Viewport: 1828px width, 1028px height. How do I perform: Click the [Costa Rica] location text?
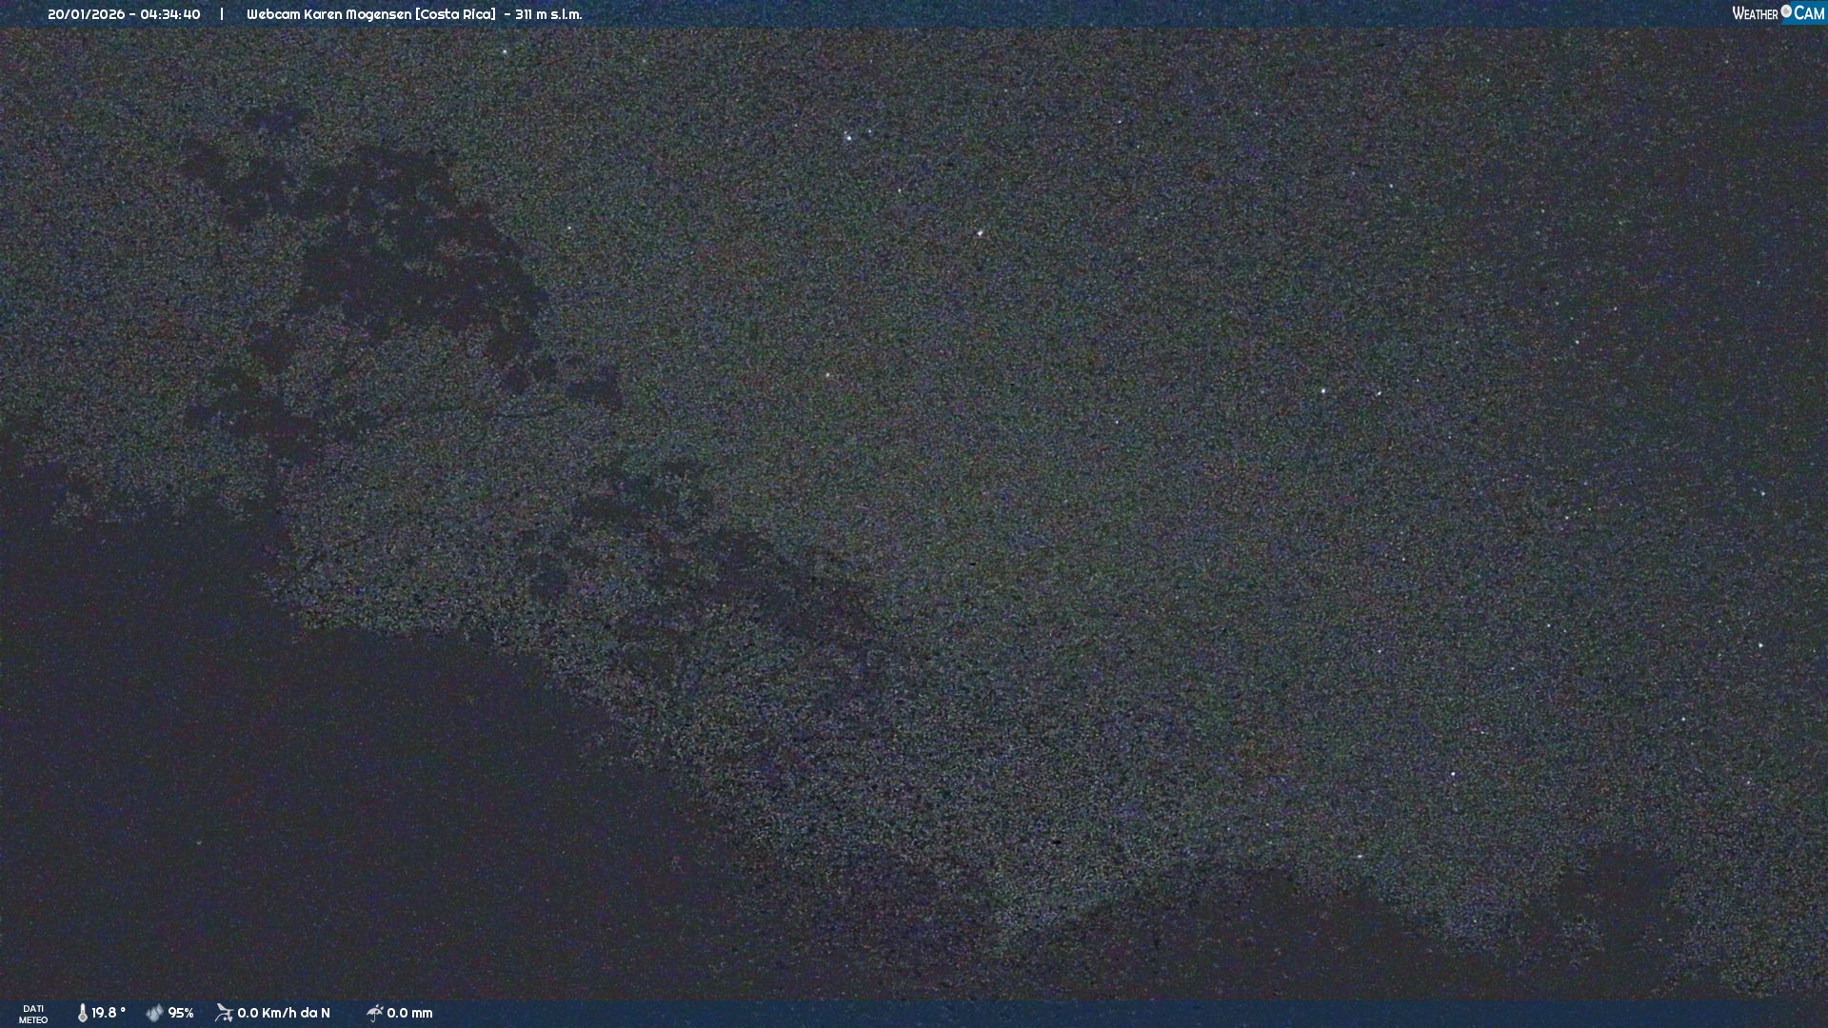coord(455,14)
